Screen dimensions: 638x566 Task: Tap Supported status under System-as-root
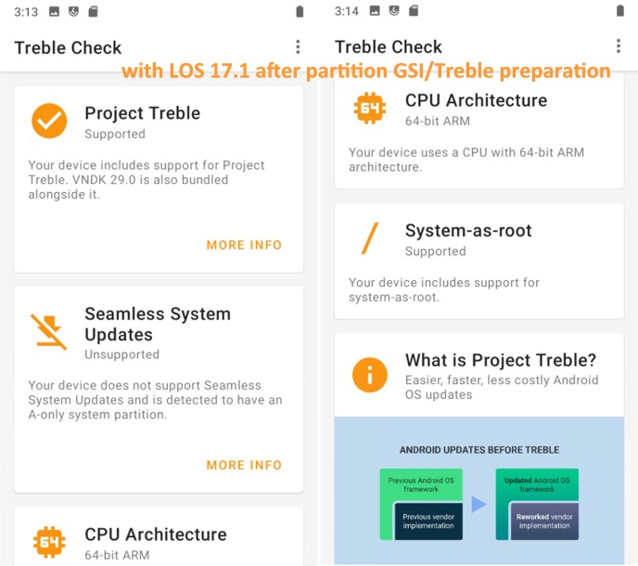435,251
